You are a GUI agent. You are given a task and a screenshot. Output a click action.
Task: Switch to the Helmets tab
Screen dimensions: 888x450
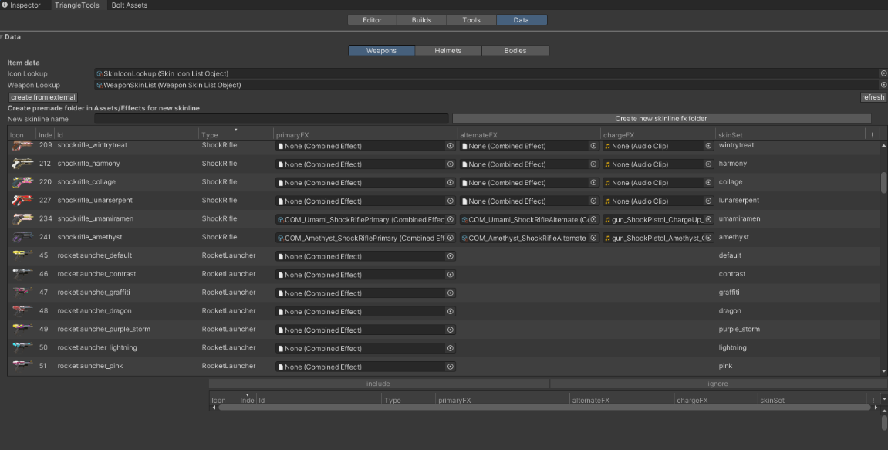pos(447,50)
